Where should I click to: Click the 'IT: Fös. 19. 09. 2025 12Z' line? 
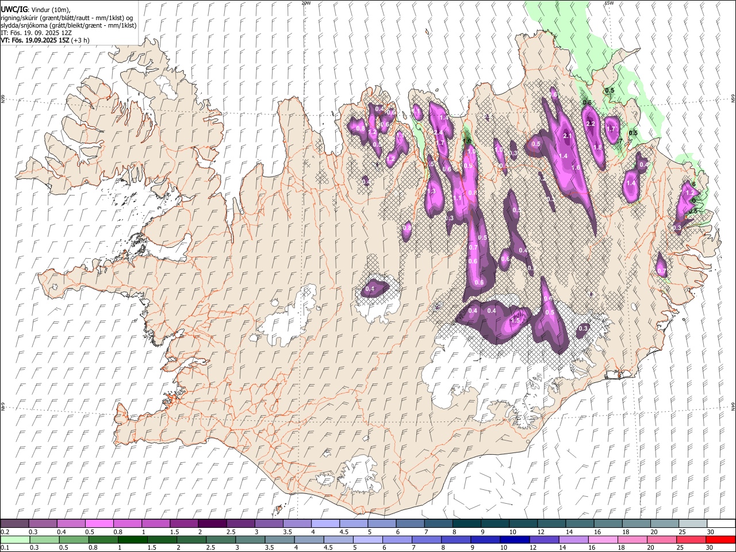pyautogui.click(x=36, y=33)
